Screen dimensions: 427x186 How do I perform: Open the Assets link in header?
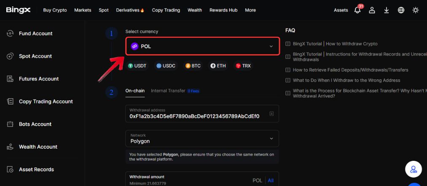[341, 10]
